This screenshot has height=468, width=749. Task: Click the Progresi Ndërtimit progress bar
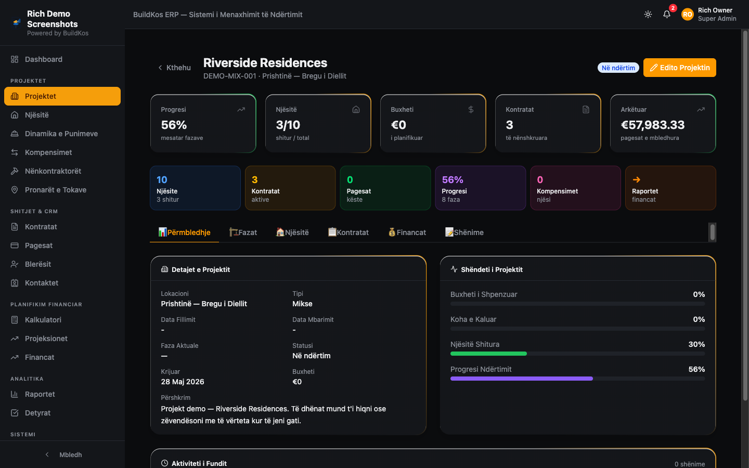coord(578,379)
